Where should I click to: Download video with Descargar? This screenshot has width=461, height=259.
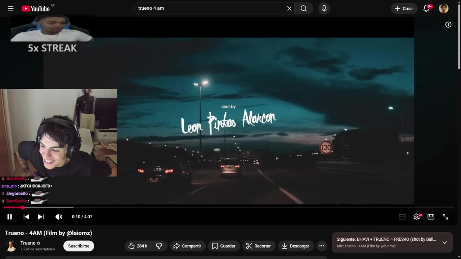tap(296, 246)
